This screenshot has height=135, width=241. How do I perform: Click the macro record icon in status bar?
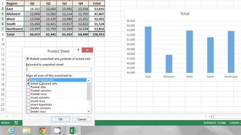click(x=16, y=123)
